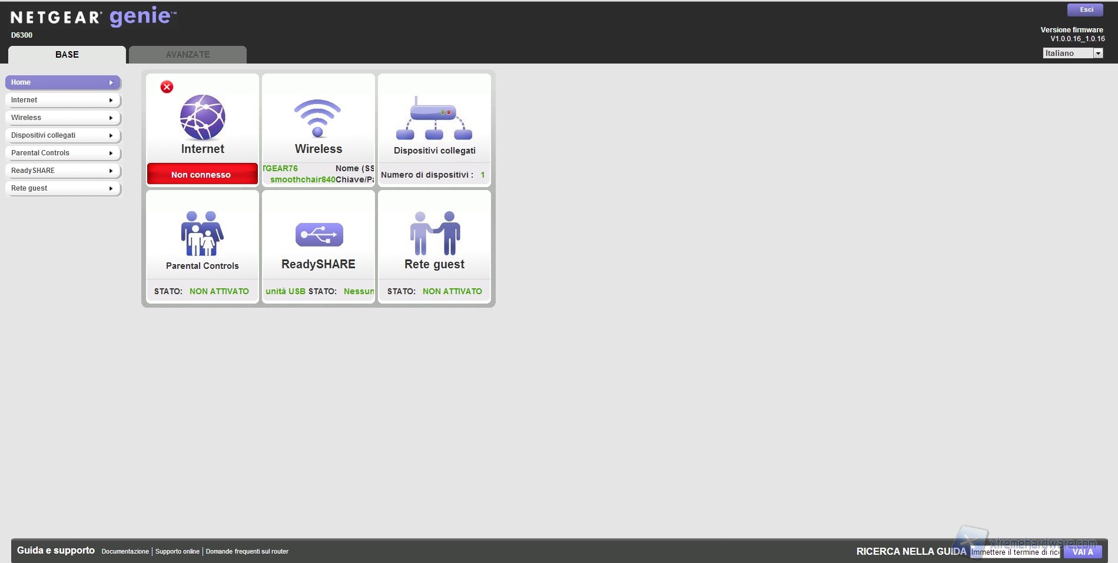Click the red Non connesso status bar

[x=202, y=175]
